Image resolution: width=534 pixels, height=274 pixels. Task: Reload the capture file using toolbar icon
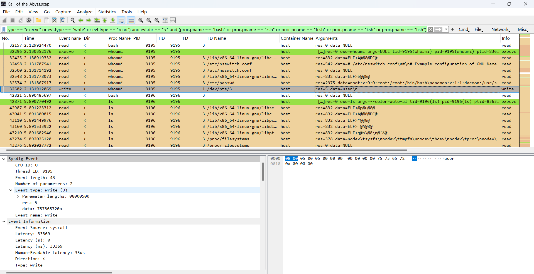(x=63, y=20)
